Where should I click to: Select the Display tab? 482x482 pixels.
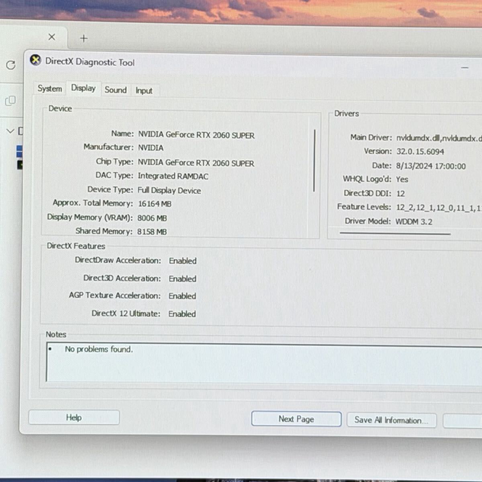pyautogui.click(x=83, y=88)
